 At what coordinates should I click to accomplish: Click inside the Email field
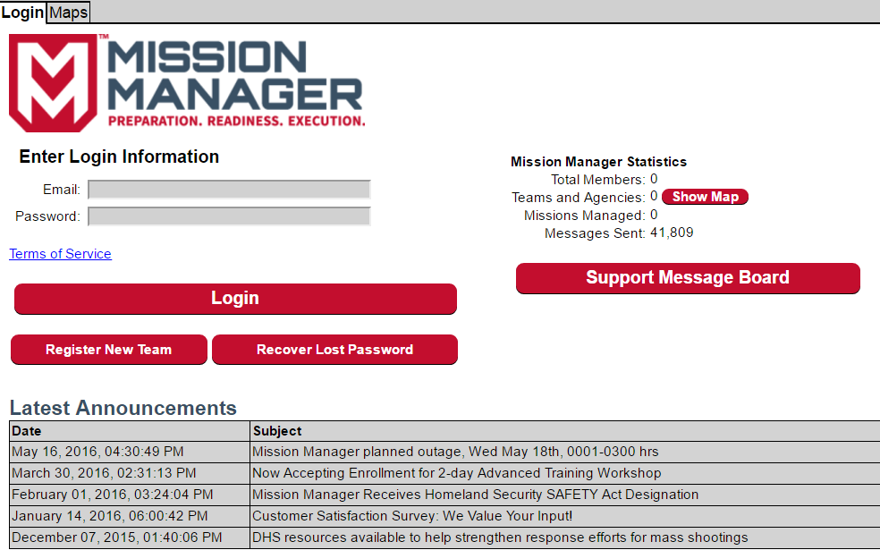coord(228,189)
